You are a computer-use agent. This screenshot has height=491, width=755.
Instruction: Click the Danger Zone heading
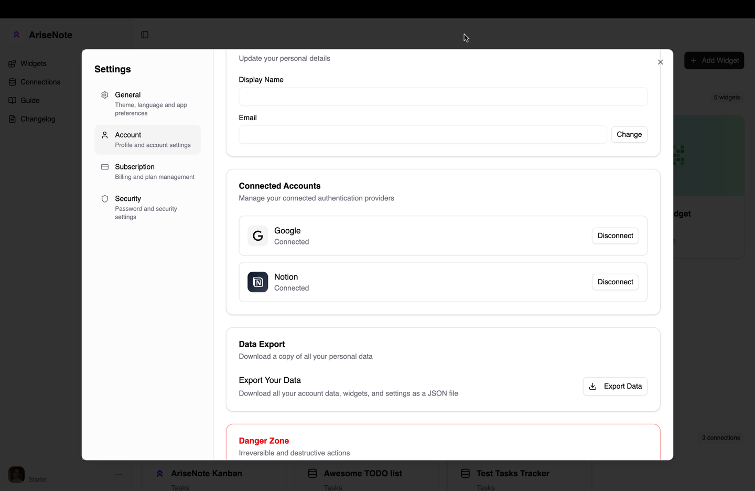pos(264,441)
